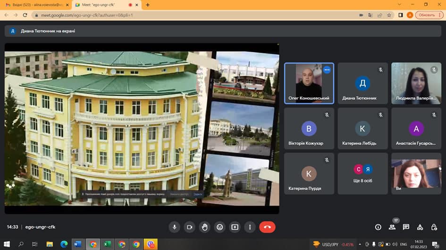Click the muted mic icon on Вікторія Кожухар's tile
The image size is (446, 250).
[327, 115]
